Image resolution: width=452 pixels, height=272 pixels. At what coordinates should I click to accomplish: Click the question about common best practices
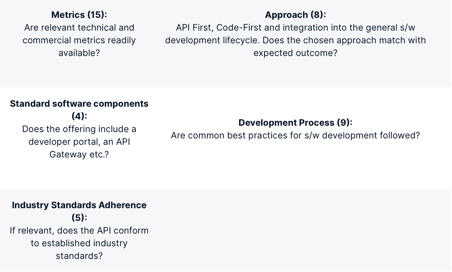click(x=295, y=135)
